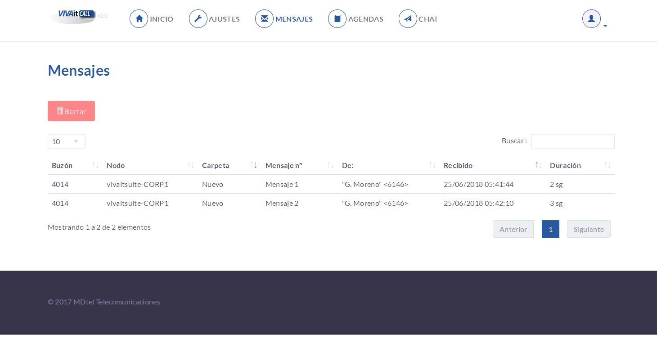
Task: Switch to the AGENDAS menu label
Action: (366, 19)
